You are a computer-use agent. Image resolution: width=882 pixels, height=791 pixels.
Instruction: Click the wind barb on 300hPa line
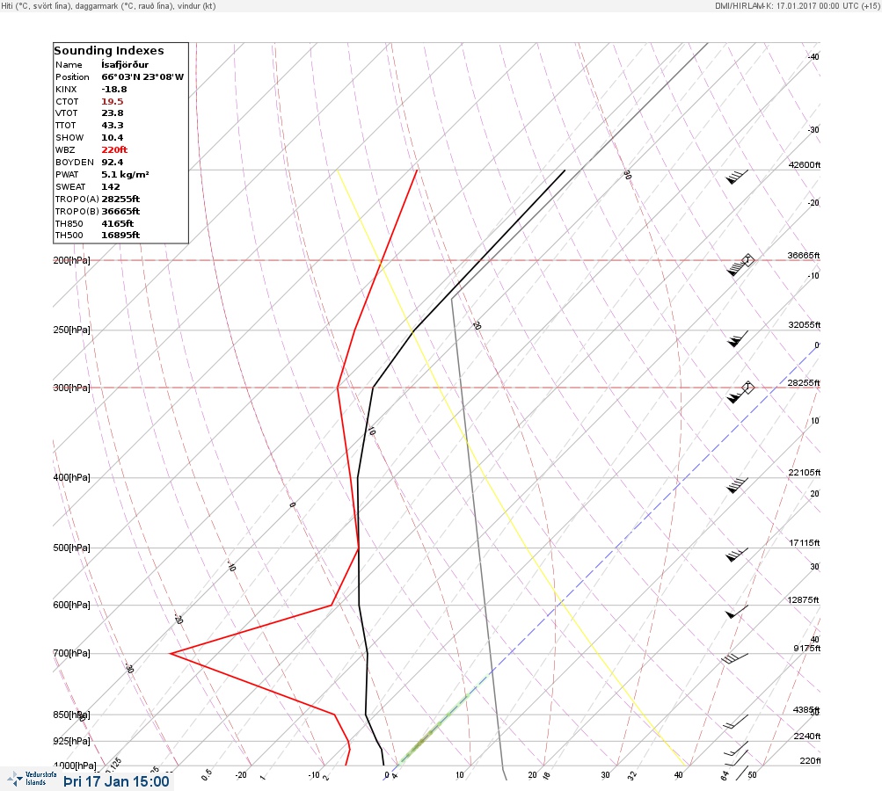tap(738, 395)
